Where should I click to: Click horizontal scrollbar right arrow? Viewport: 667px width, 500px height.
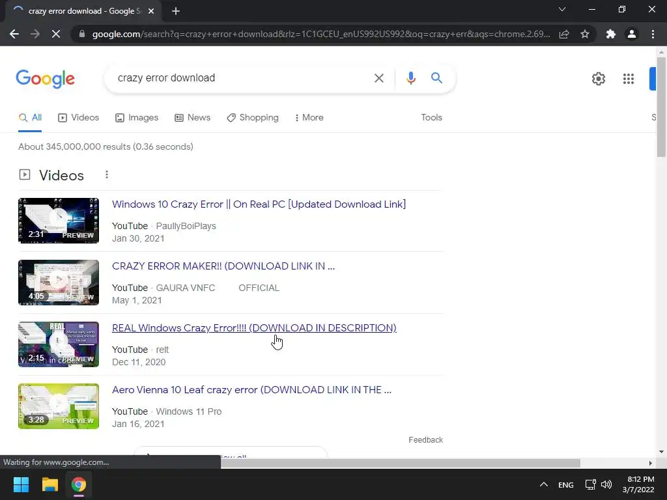[650, 463]
